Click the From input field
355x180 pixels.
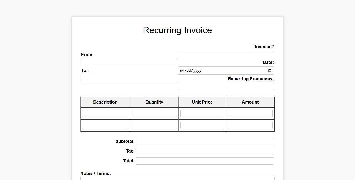click(x=129, y=63)
